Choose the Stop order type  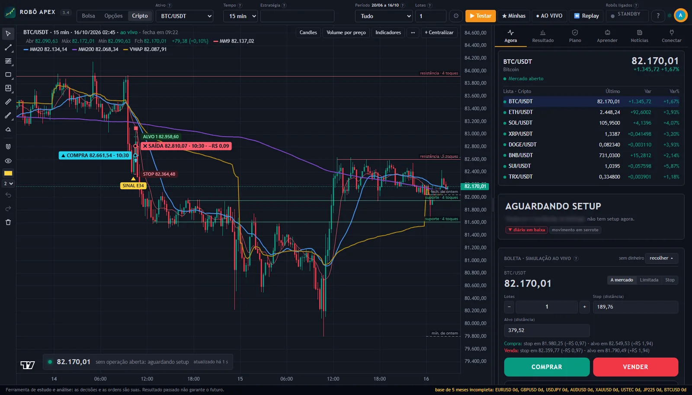(x=670, y=280)
